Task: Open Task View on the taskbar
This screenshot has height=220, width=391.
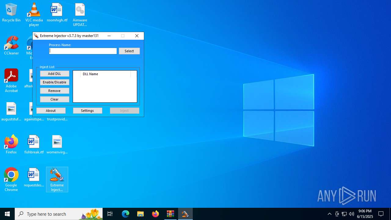Action: pyautogui.click(x=110, y=214)
